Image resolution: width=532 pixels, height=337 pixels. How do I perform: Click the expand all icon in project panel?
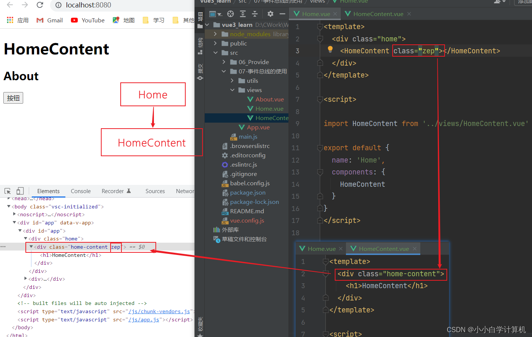point(243,14)
